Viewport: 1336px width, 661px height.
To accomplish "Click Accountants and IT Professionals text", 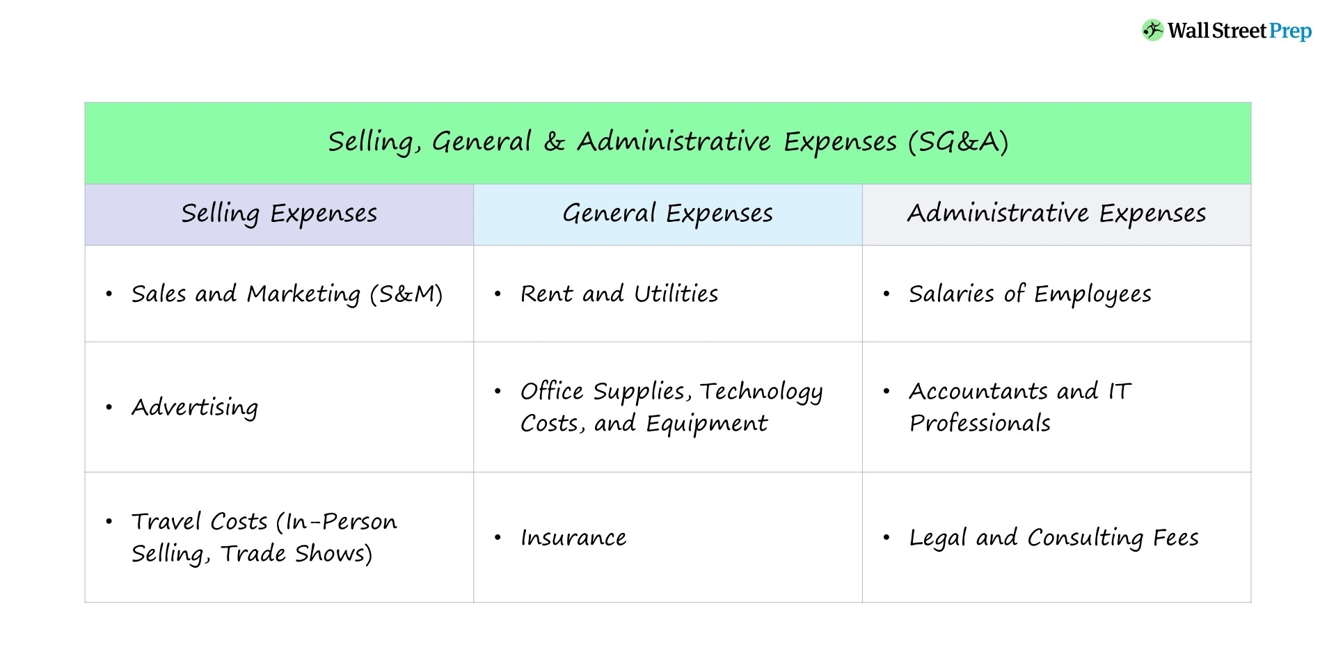I will point(1019,407).
